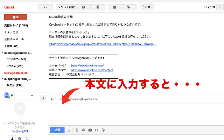
Task: Click the report spam icon
Action: pos(83,7)
